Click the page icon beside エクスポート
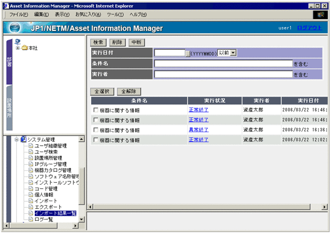Screen dimensions: 331x234 (x=31, y=206)
